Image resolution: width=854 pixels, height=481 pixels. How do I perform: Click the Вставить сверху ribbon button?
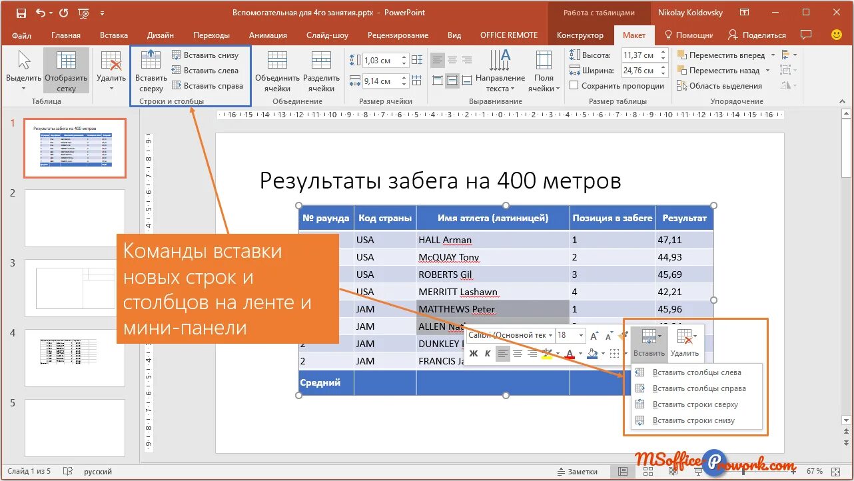coord(151,71)
